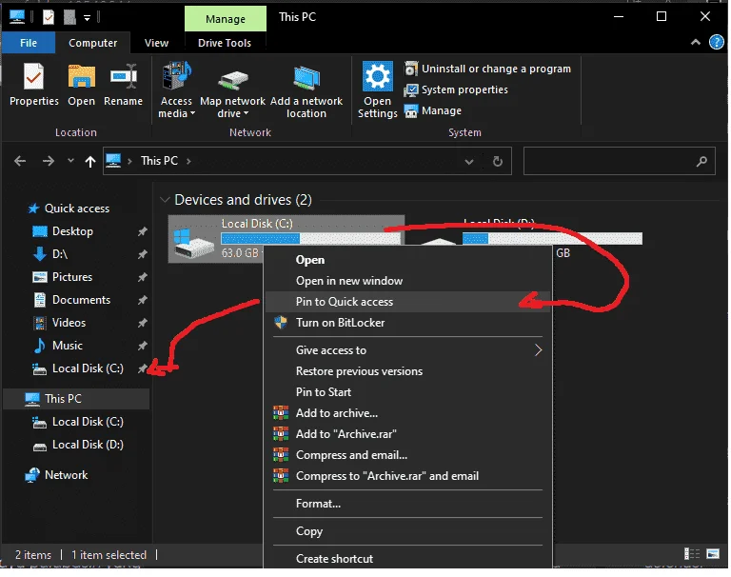Screen dimensions: 731x577
Task: Switch to large icons view in status bar
Action: [713, 554]
